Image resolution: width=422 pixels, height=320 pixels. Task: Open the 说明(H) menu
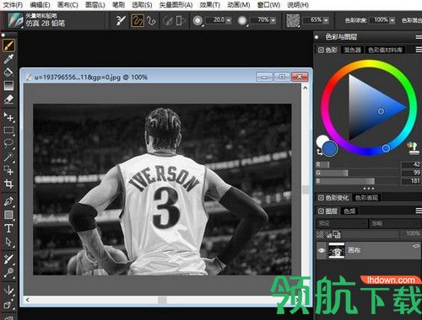pos(298,5)
